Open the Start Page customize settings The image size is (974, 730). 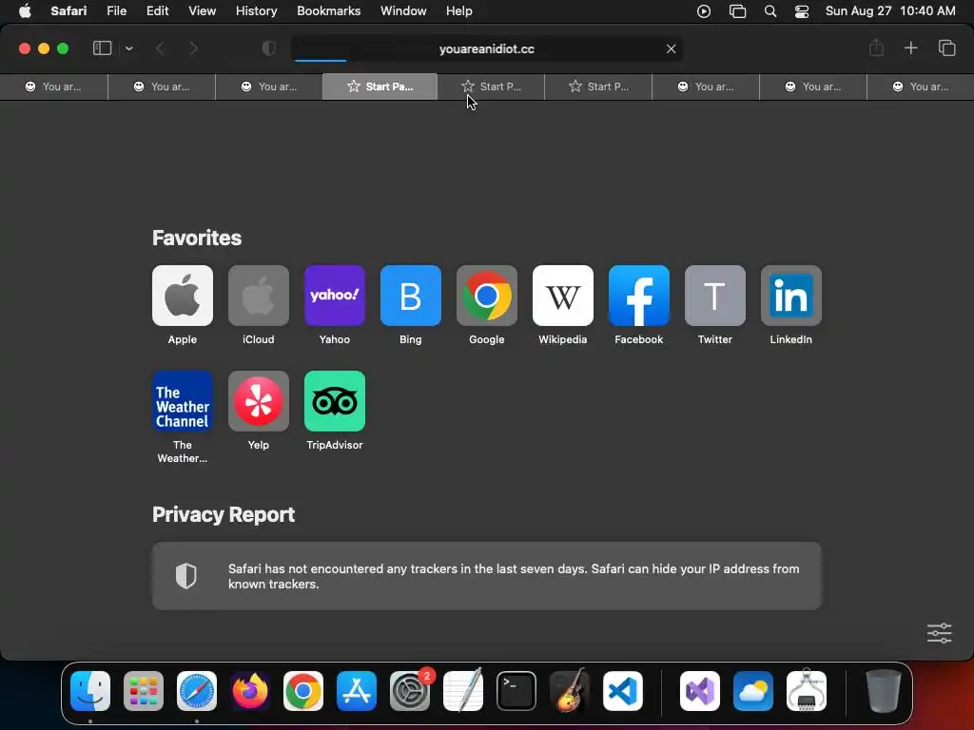tap(939, 633)
